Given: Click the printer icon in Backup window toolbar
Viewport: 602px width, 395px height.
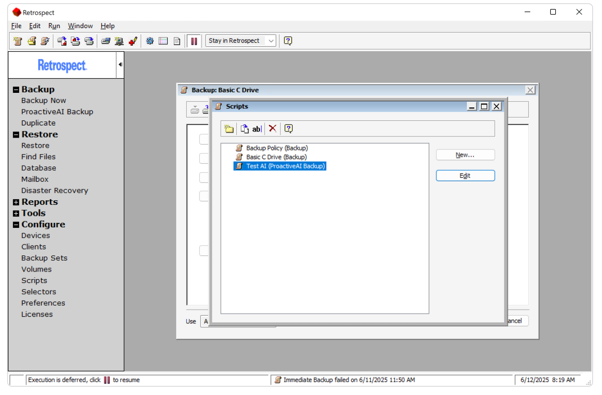Looking at the screenshot, I should point(195,110).
